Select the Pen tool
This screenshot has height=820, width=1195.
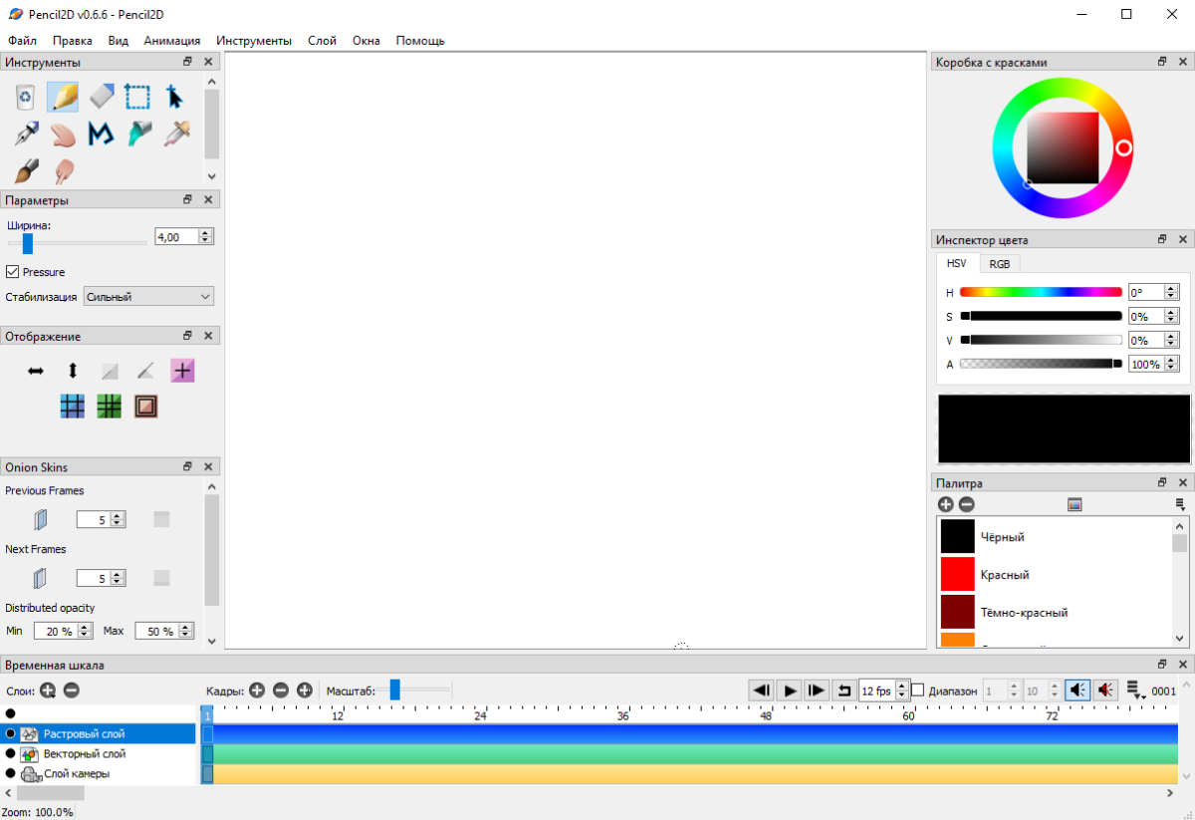[x=26, y=134]
